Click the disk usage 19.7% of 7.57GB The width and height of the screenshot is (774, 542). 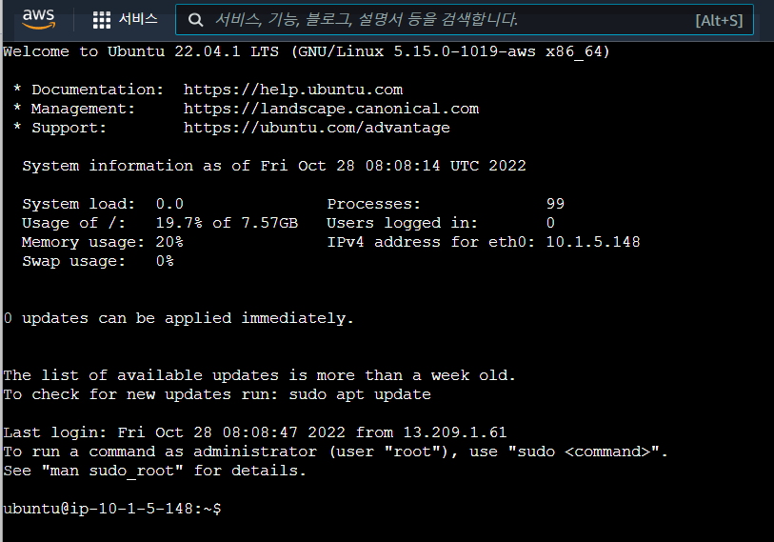coord(227,223)
